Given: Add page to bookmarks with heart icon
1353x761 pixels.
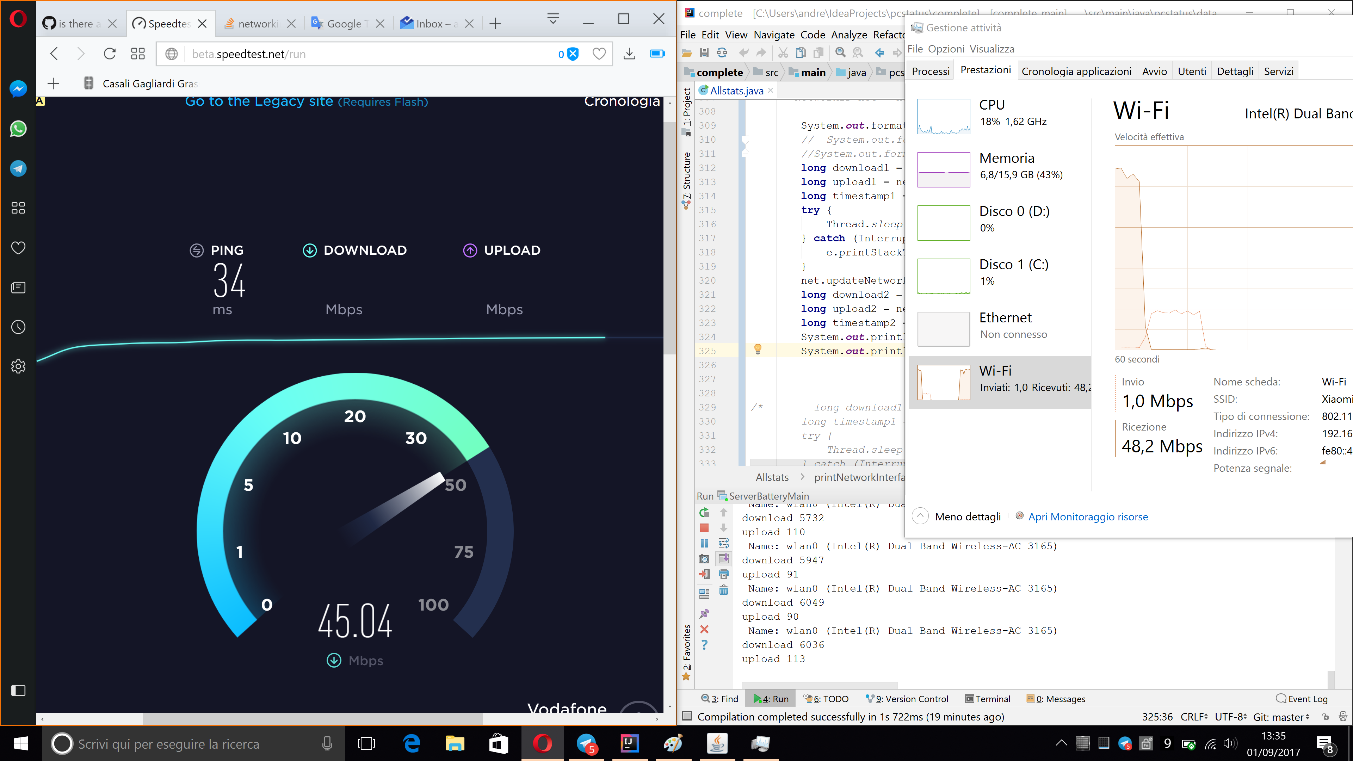Looking at the screenshot, I should [x=599, y=54].
